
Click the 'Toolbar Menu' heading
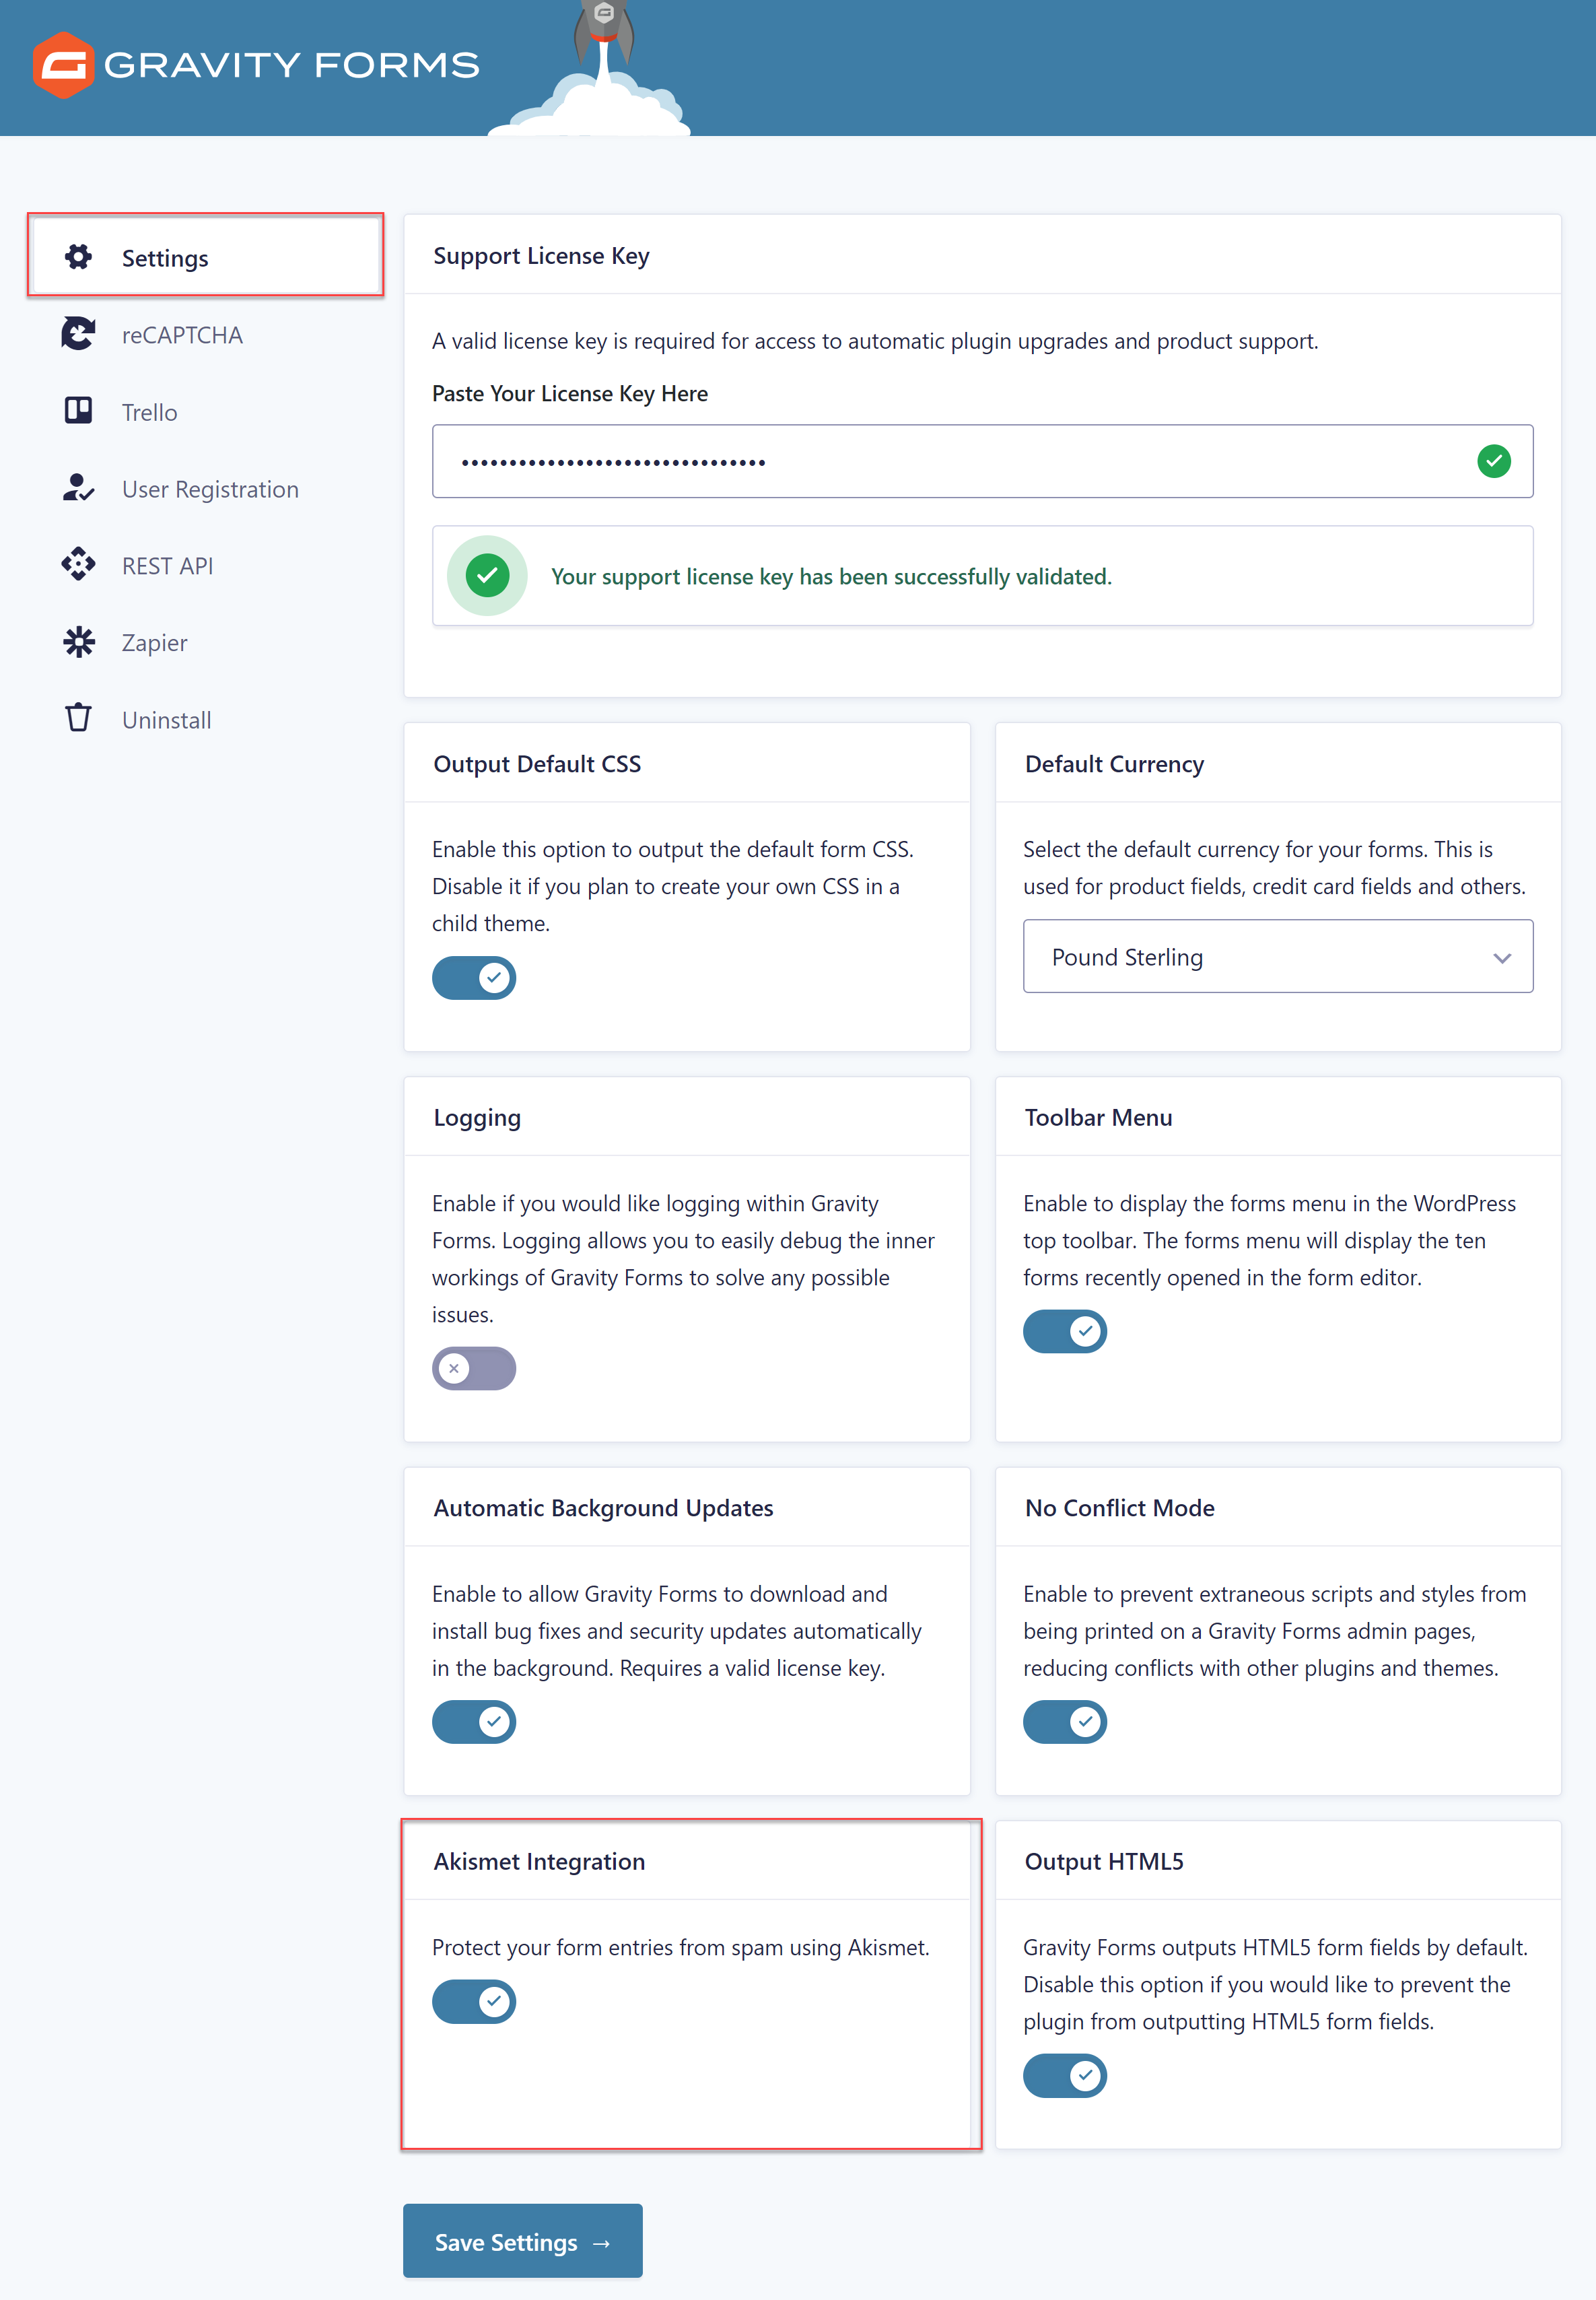coord(1098,1118)
